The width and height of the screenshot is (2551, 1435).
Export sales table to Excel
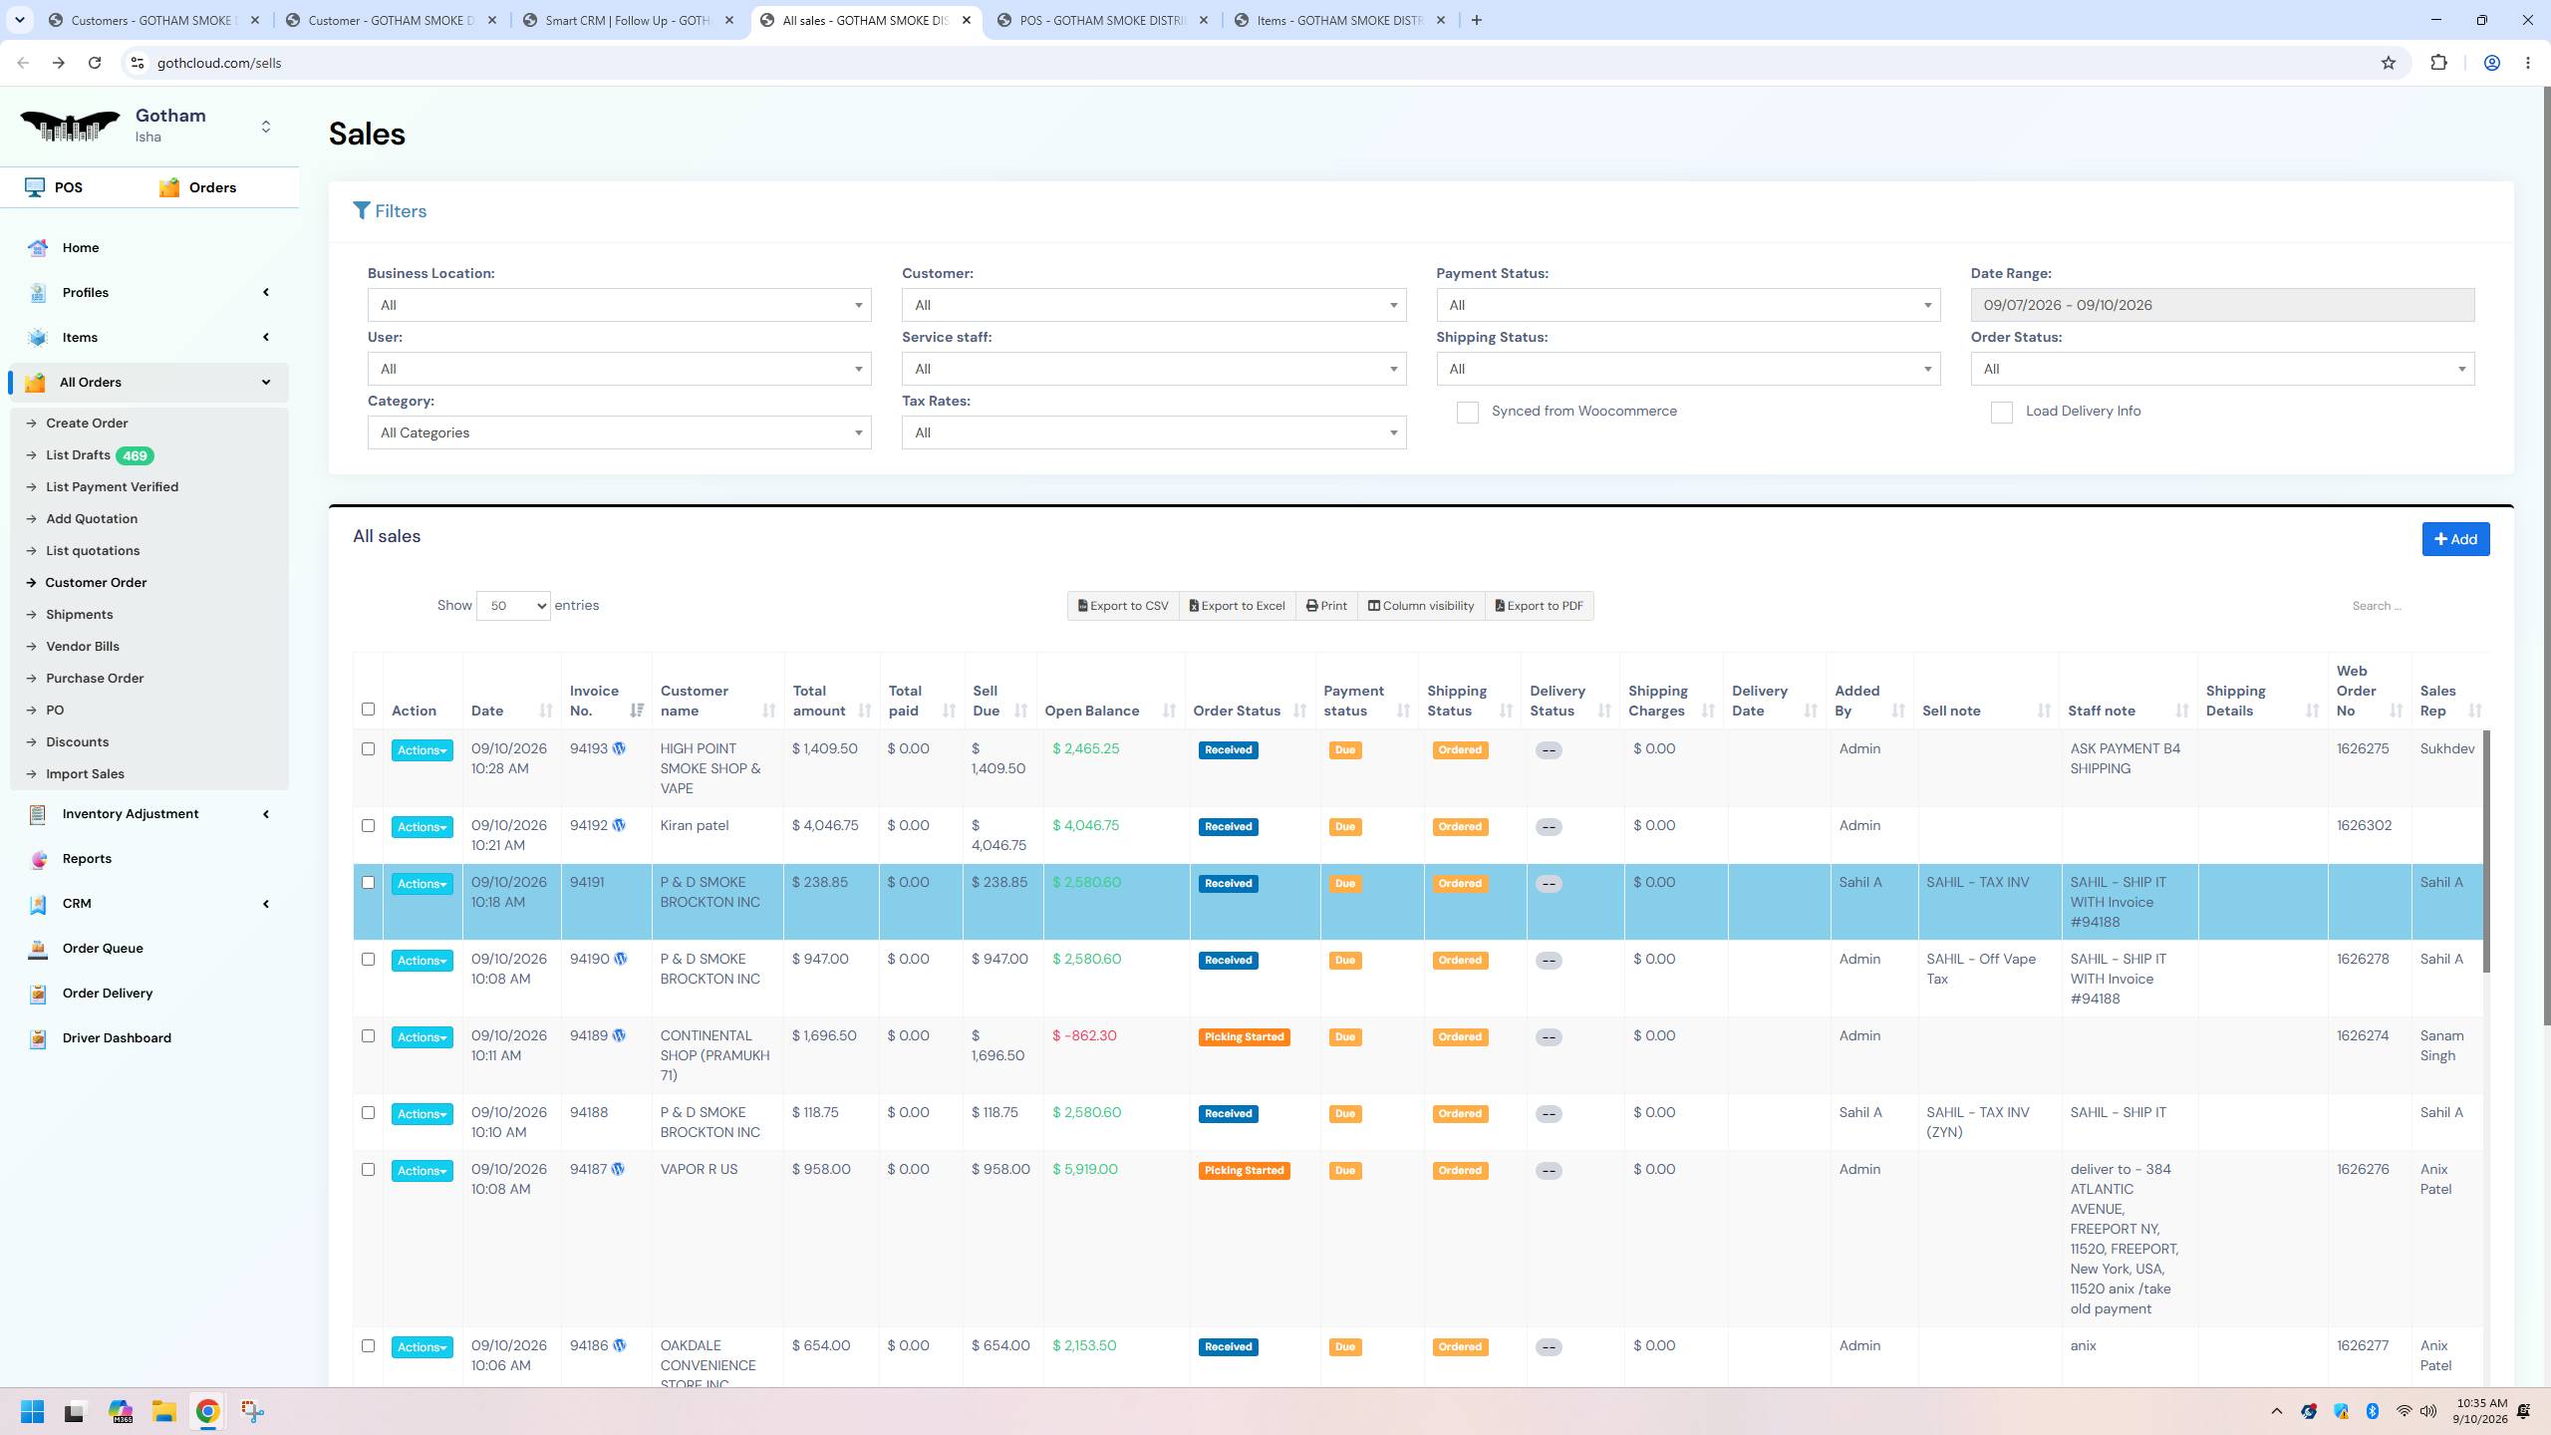(x=1237, y=606)
